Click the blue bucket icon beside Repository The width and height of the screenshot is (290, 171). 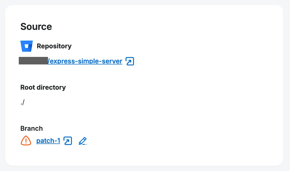coord(26,46)
